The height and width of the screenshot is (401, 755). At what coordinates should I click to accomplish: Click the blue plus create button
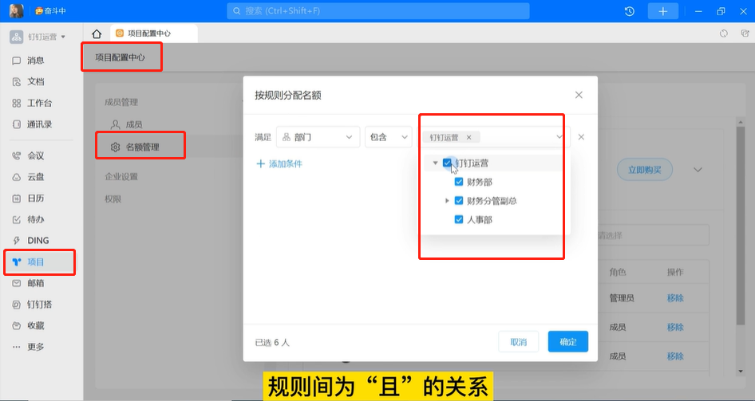662,11
